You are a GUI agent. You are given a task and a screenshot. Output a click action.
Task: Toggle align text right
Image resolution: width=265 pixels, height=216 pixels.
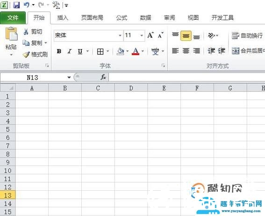[x=197, y=50]
